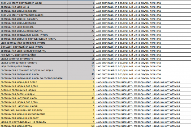Click 'светящиеся воздушные шары со светодиодами' cell

pos(34,78)
